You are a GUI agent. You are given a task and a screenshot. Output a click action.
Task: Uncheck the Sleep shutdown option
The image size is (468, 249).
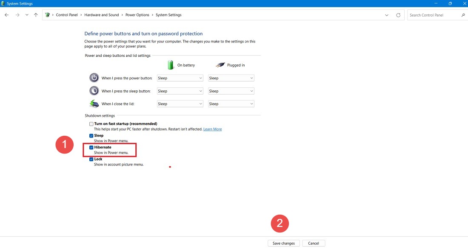(x=91, y=135)
